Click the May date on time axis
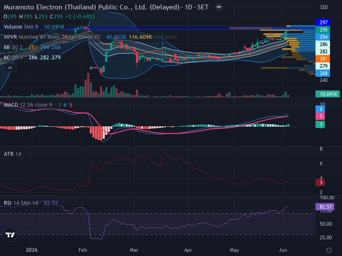This screenshot has width=342, height=256. pyautogui.click(x=234, y=250)
